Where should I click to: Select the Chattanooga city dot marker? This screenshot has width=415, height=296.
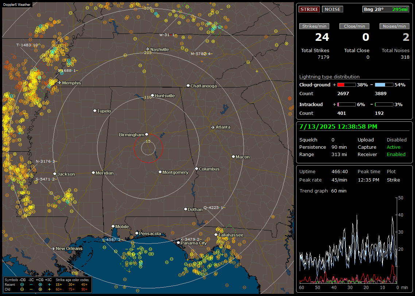pyautogui.click(x=188, y=86)
